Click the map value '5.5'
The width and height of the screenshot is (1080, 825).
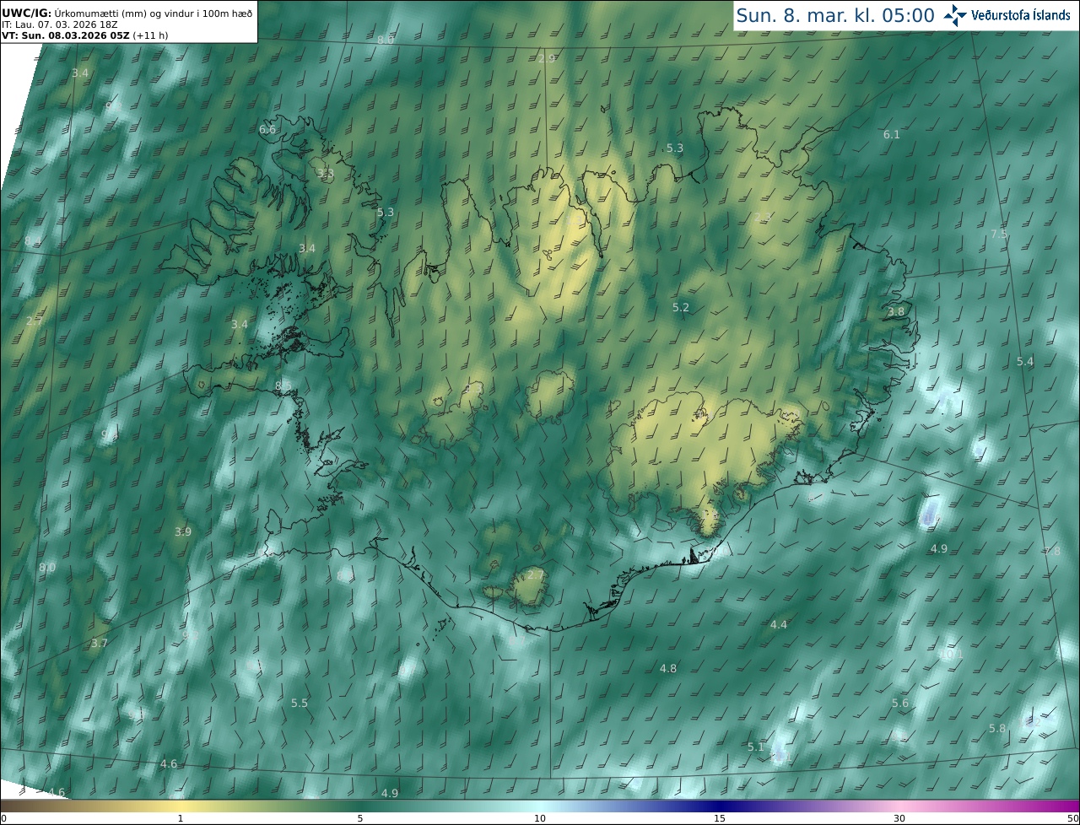[x=300, y=703]
